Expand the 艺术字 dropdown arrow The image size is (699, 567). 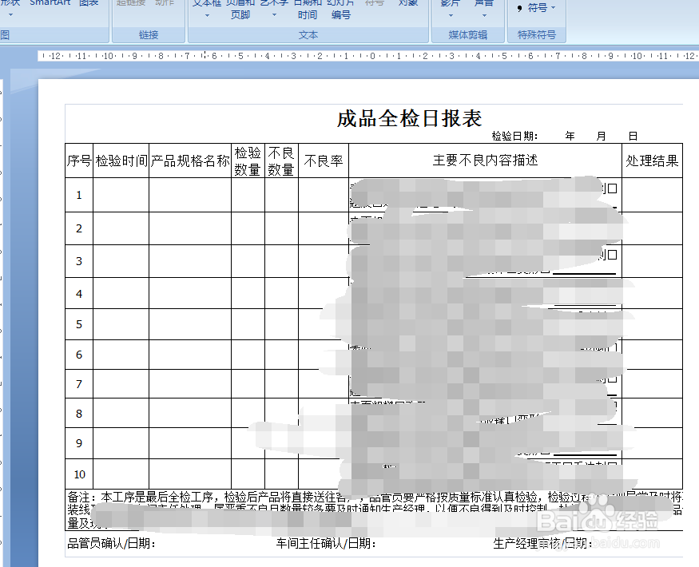click(272, 16)
